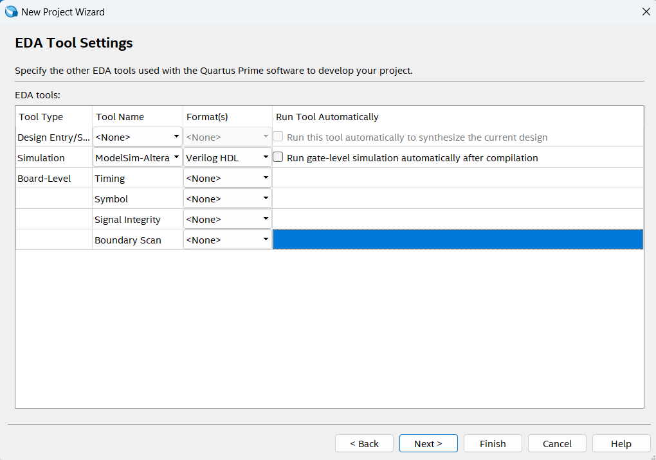Screen dimensions: 656x460
Task: Go to previous page with Back button
Action: pyautogui.click(x=364, y=443)
